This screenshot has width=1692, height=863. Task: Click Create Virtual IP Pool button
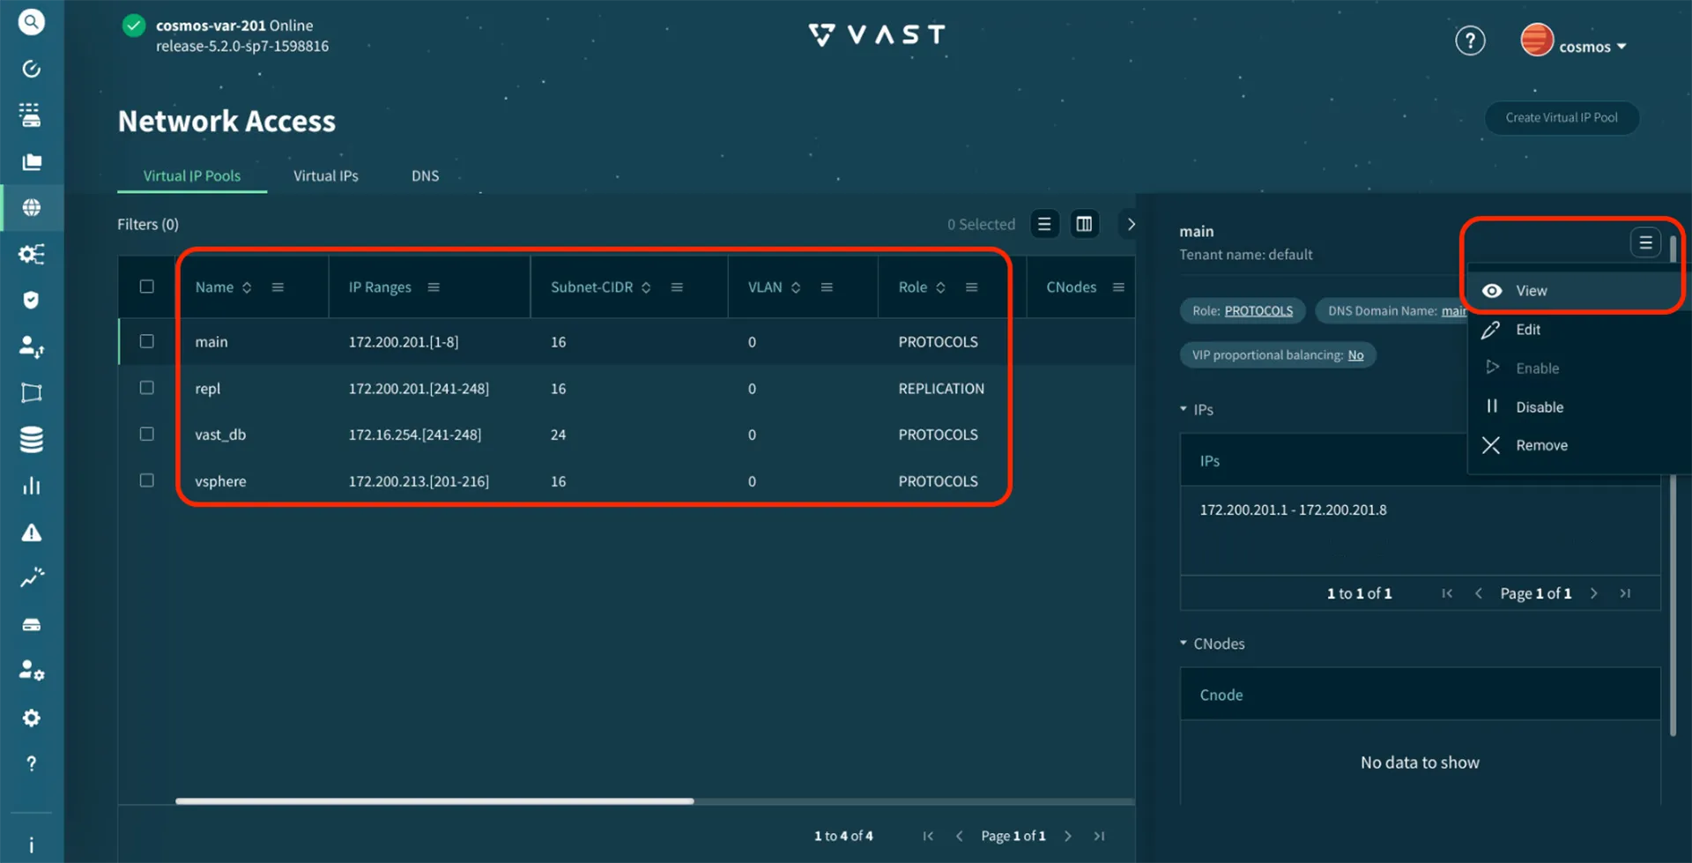point(1562,118)
